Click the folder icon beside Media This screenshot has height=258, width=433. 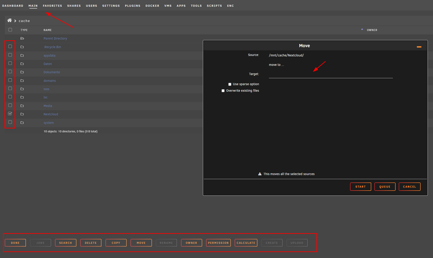(x=22, y=106)
